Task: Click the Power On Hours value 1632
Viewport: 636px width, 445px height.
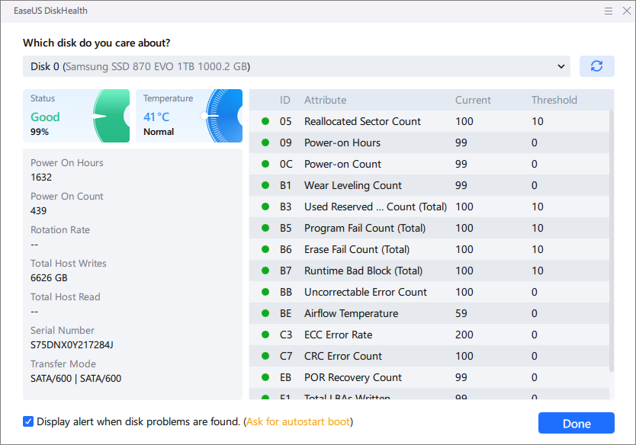Action: pos(41,177)
